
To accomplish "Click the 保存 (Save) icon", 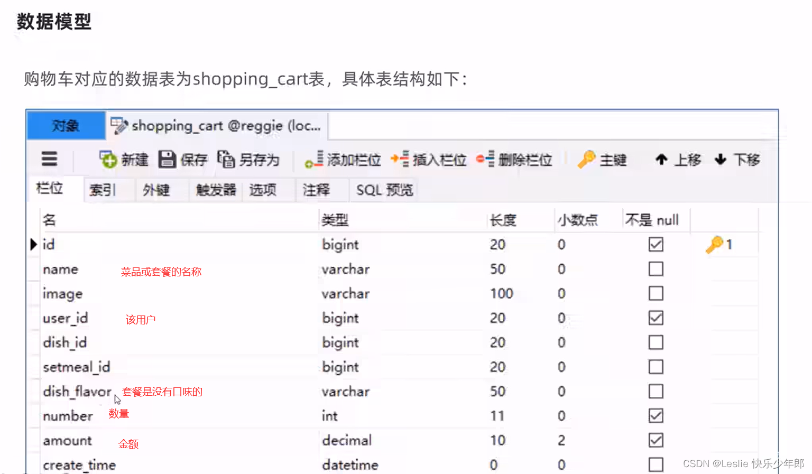I will (167, 160).
